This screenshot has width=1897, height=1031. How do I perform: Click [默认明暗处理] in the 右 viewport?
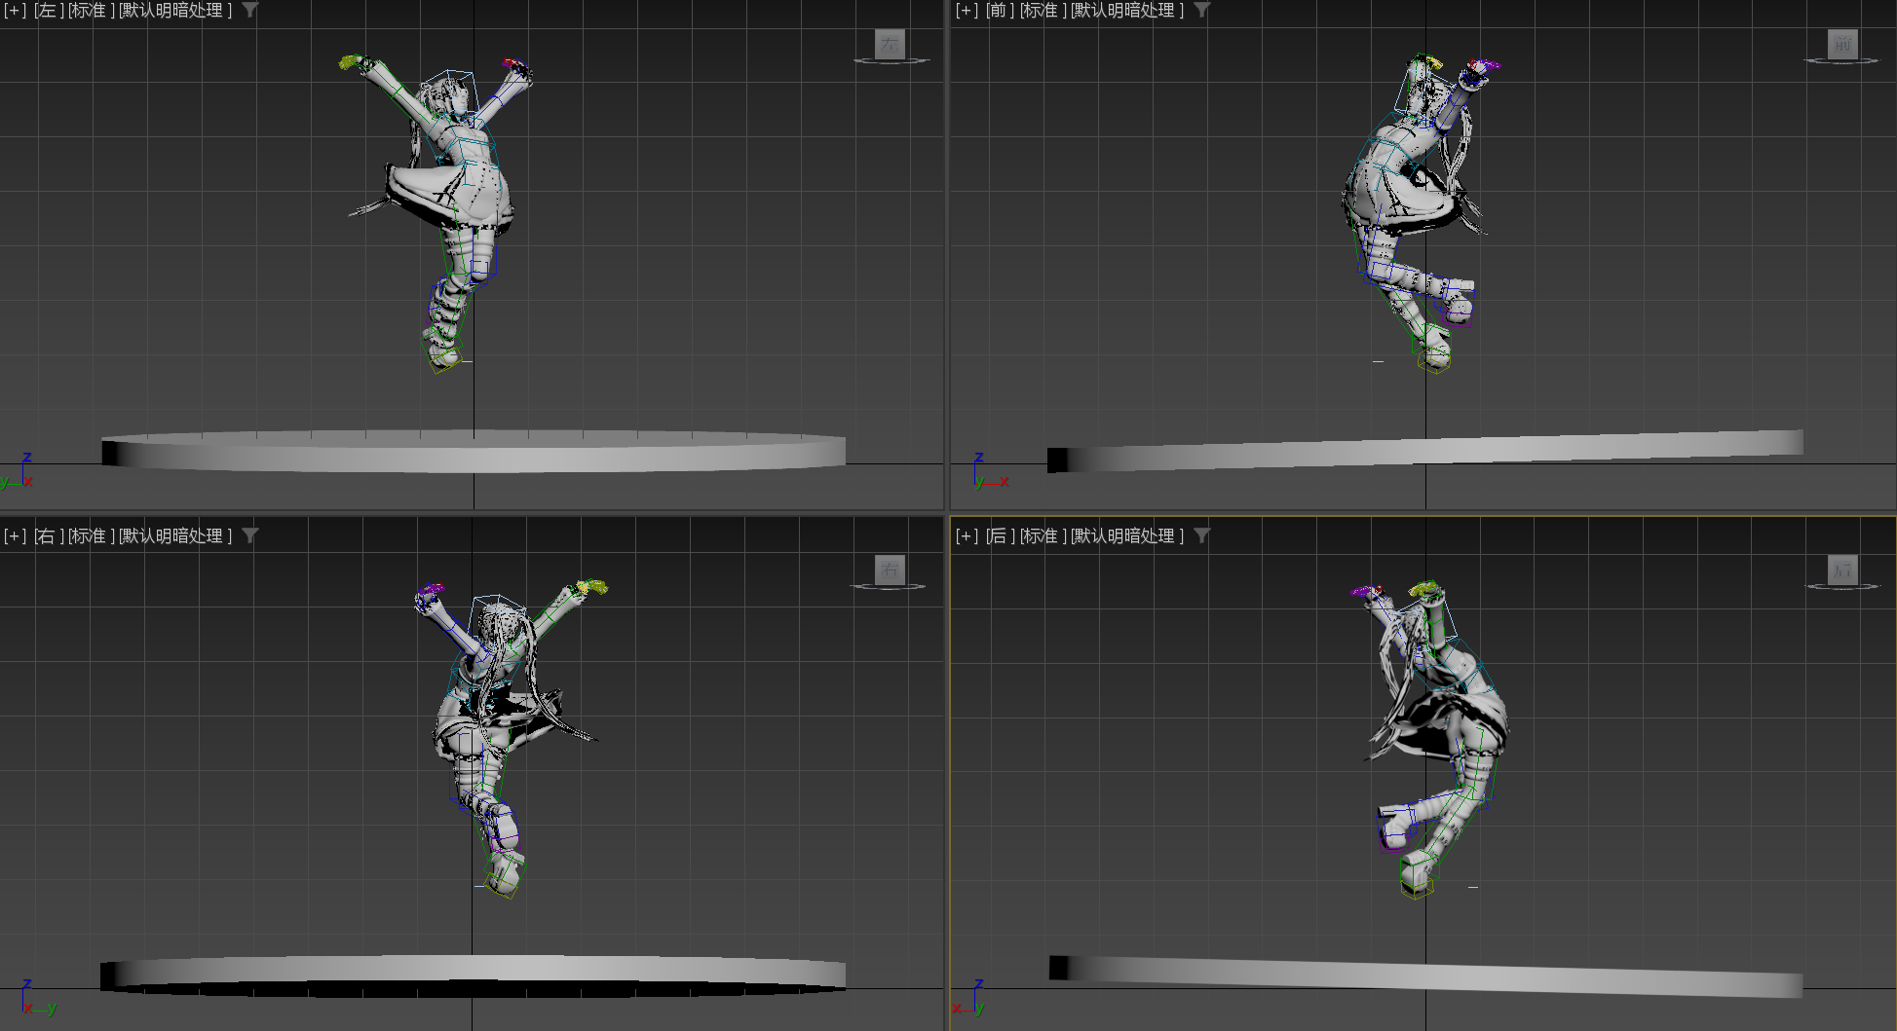click(x=175, y=535)
